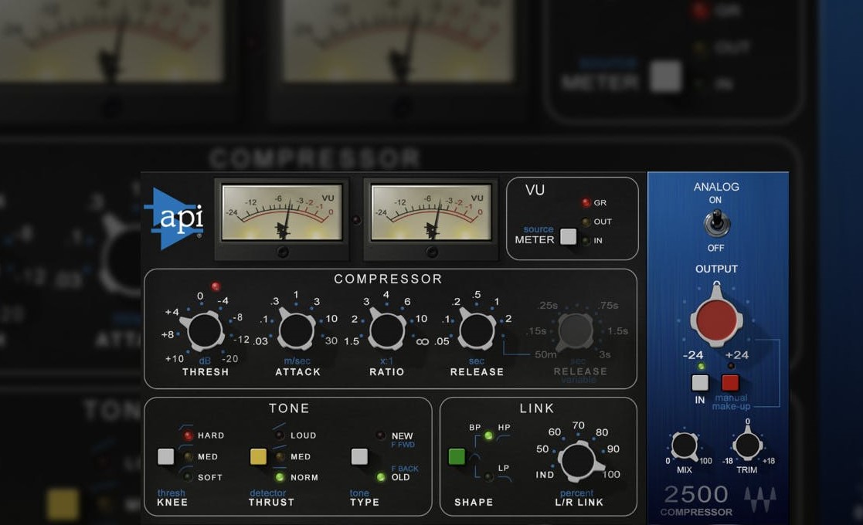863x525 pixels.
Task: Click the THRESH knob
Action: pos(205,331)
